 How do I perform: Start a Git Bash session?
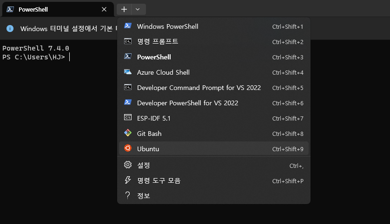click(x=214, y=134)
